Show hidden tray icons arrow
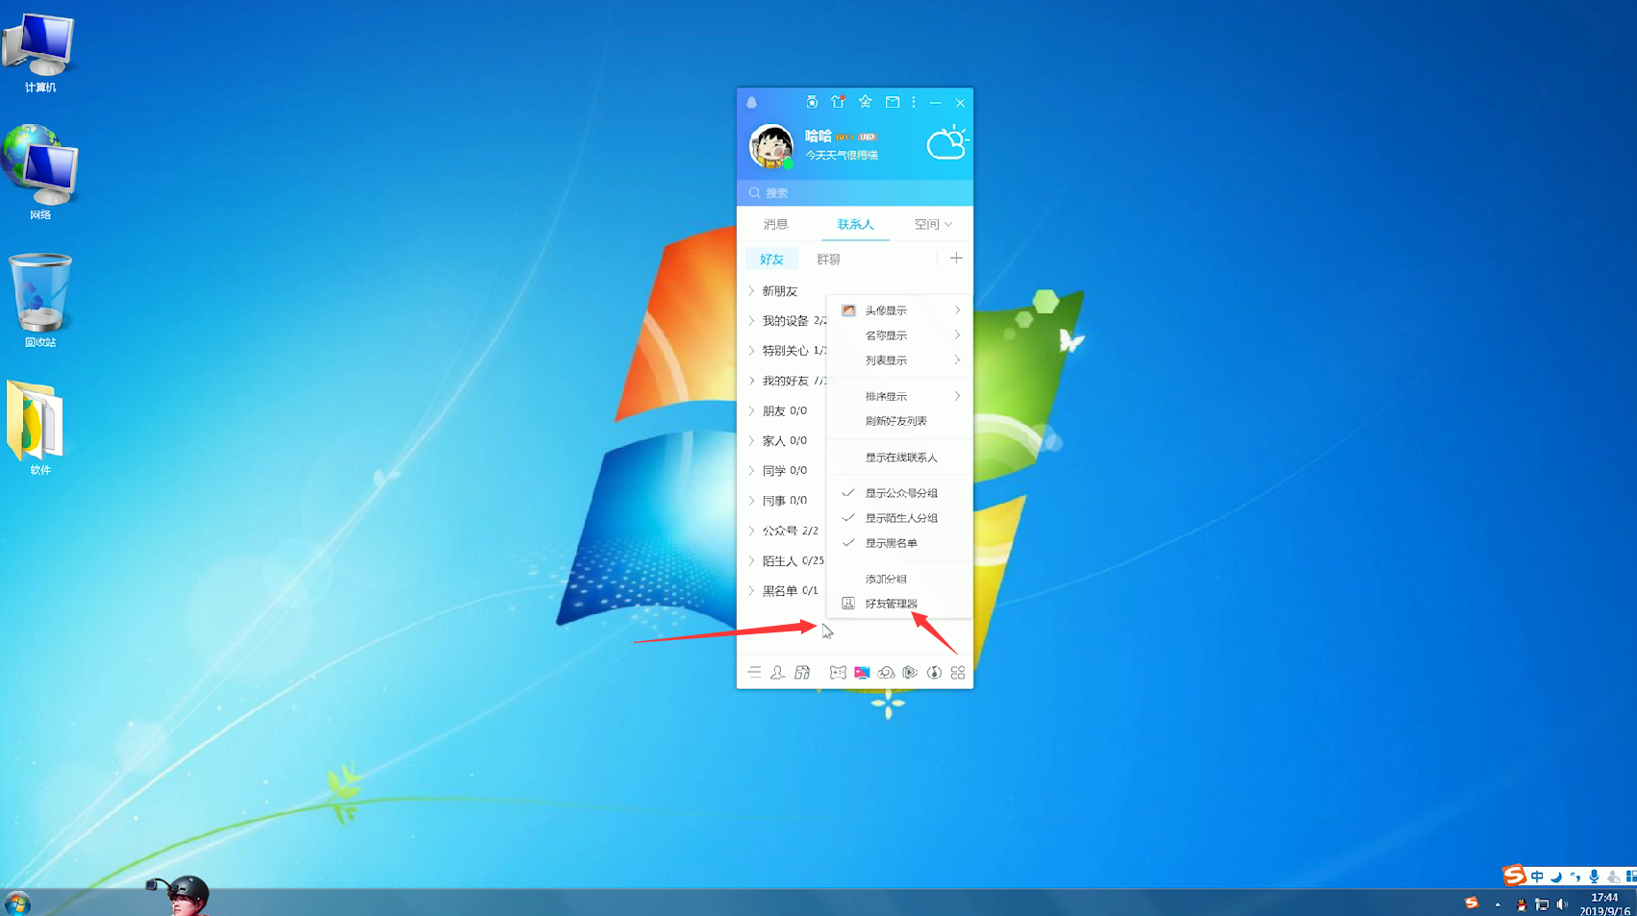This screenshot has height=916, width=1637. 1498,904
